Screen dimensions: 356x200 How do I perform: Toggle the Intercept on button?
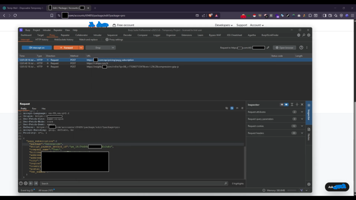coord(37,48)
